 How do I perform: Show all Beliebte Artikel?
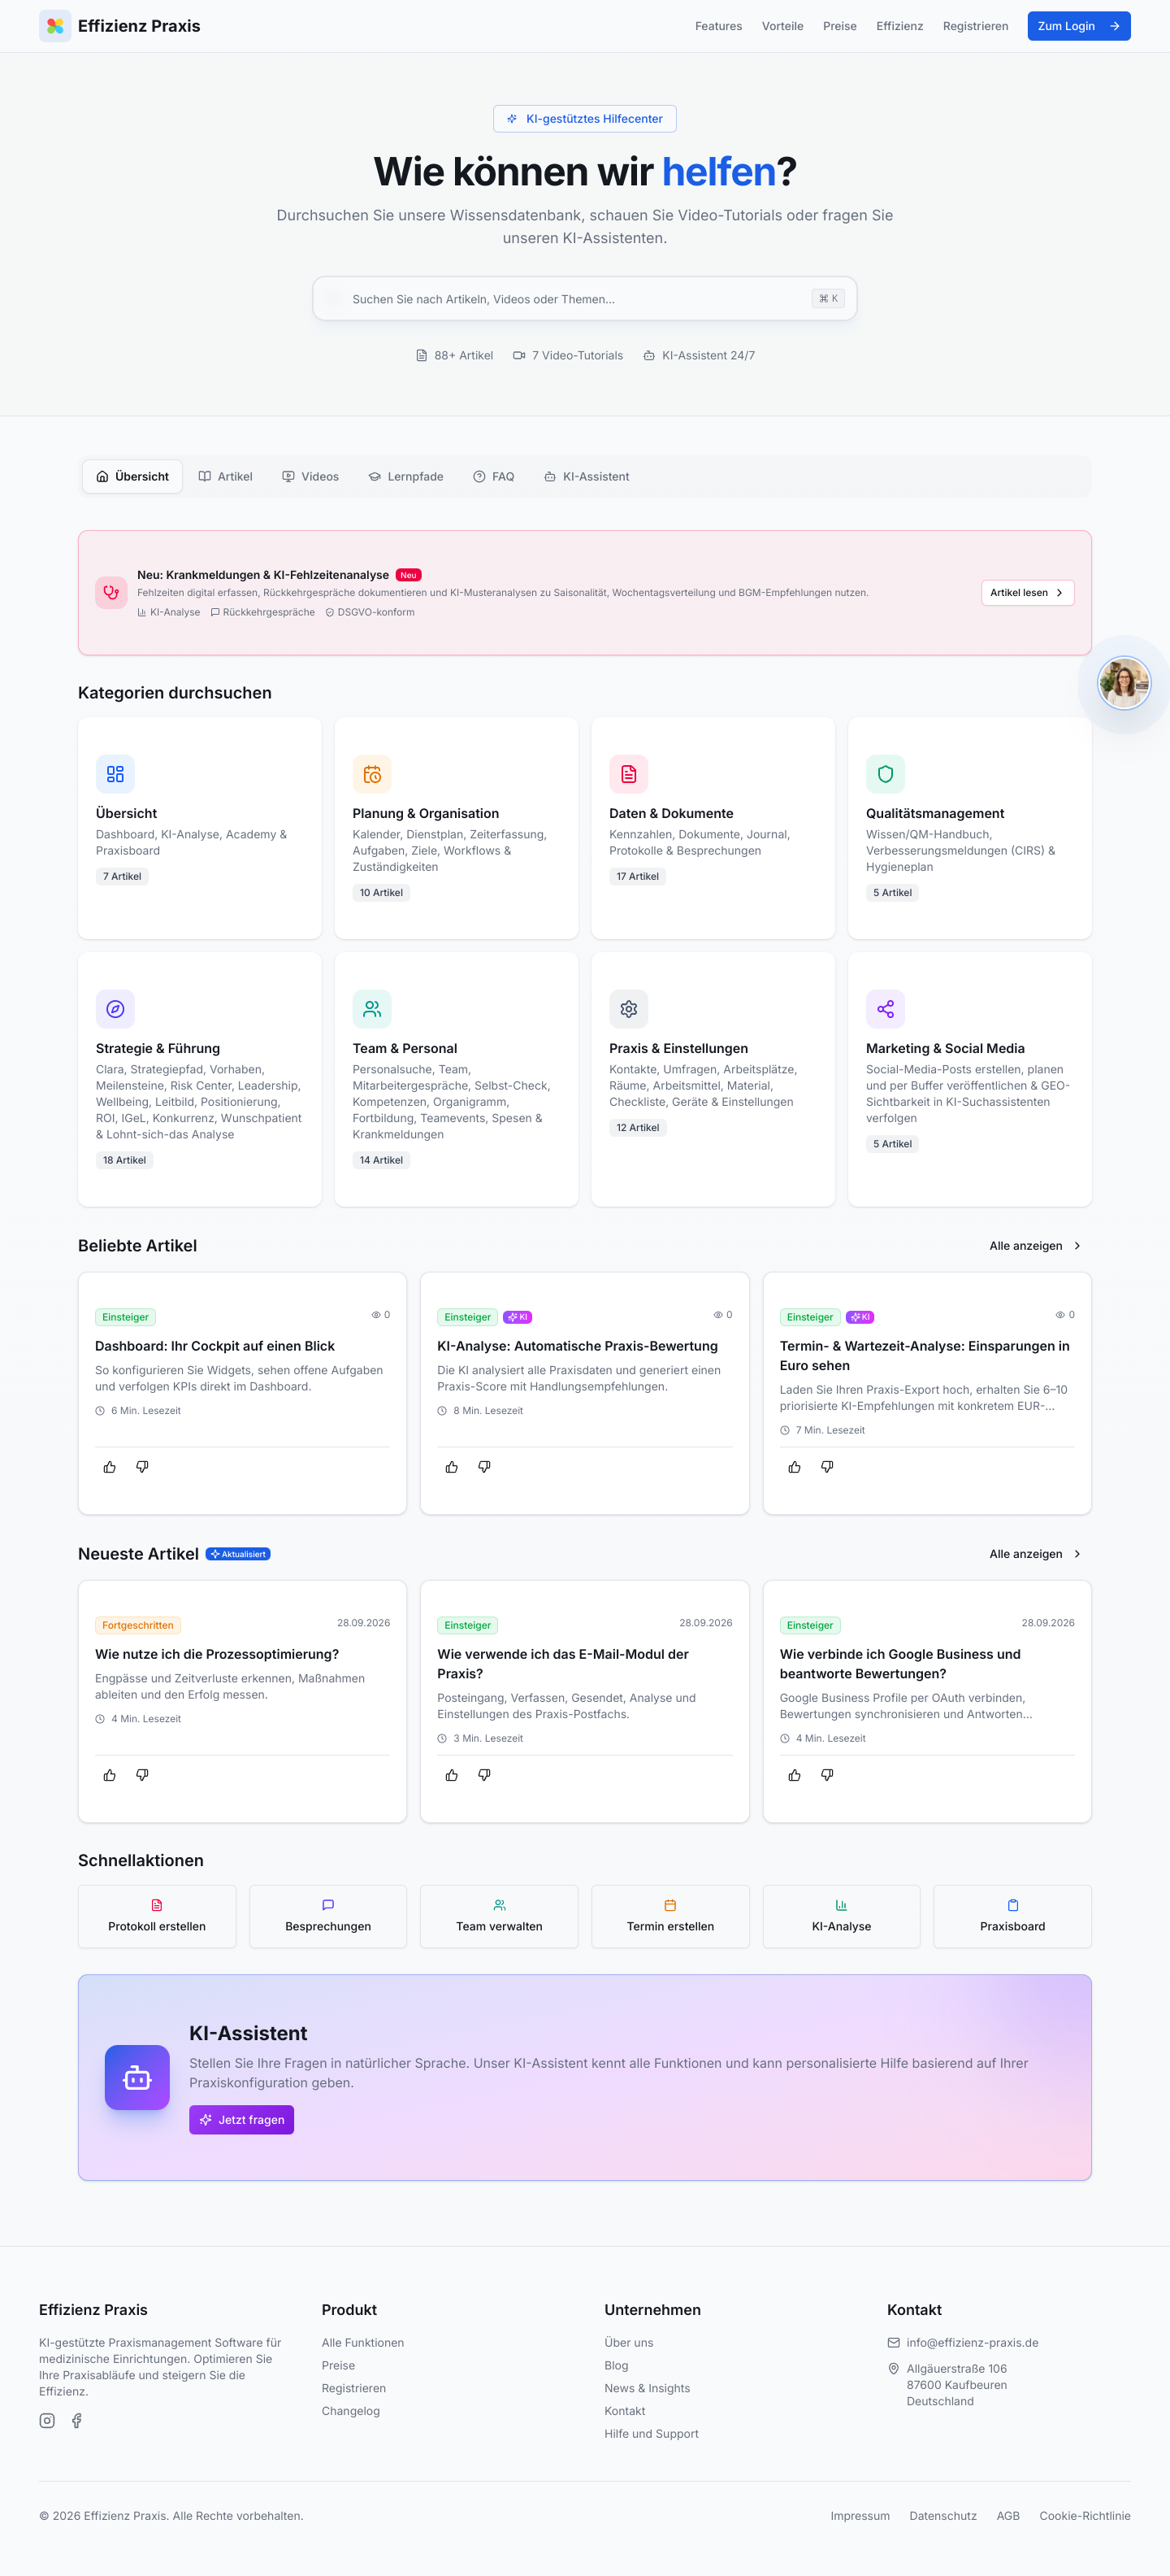click(1035, 1246)
